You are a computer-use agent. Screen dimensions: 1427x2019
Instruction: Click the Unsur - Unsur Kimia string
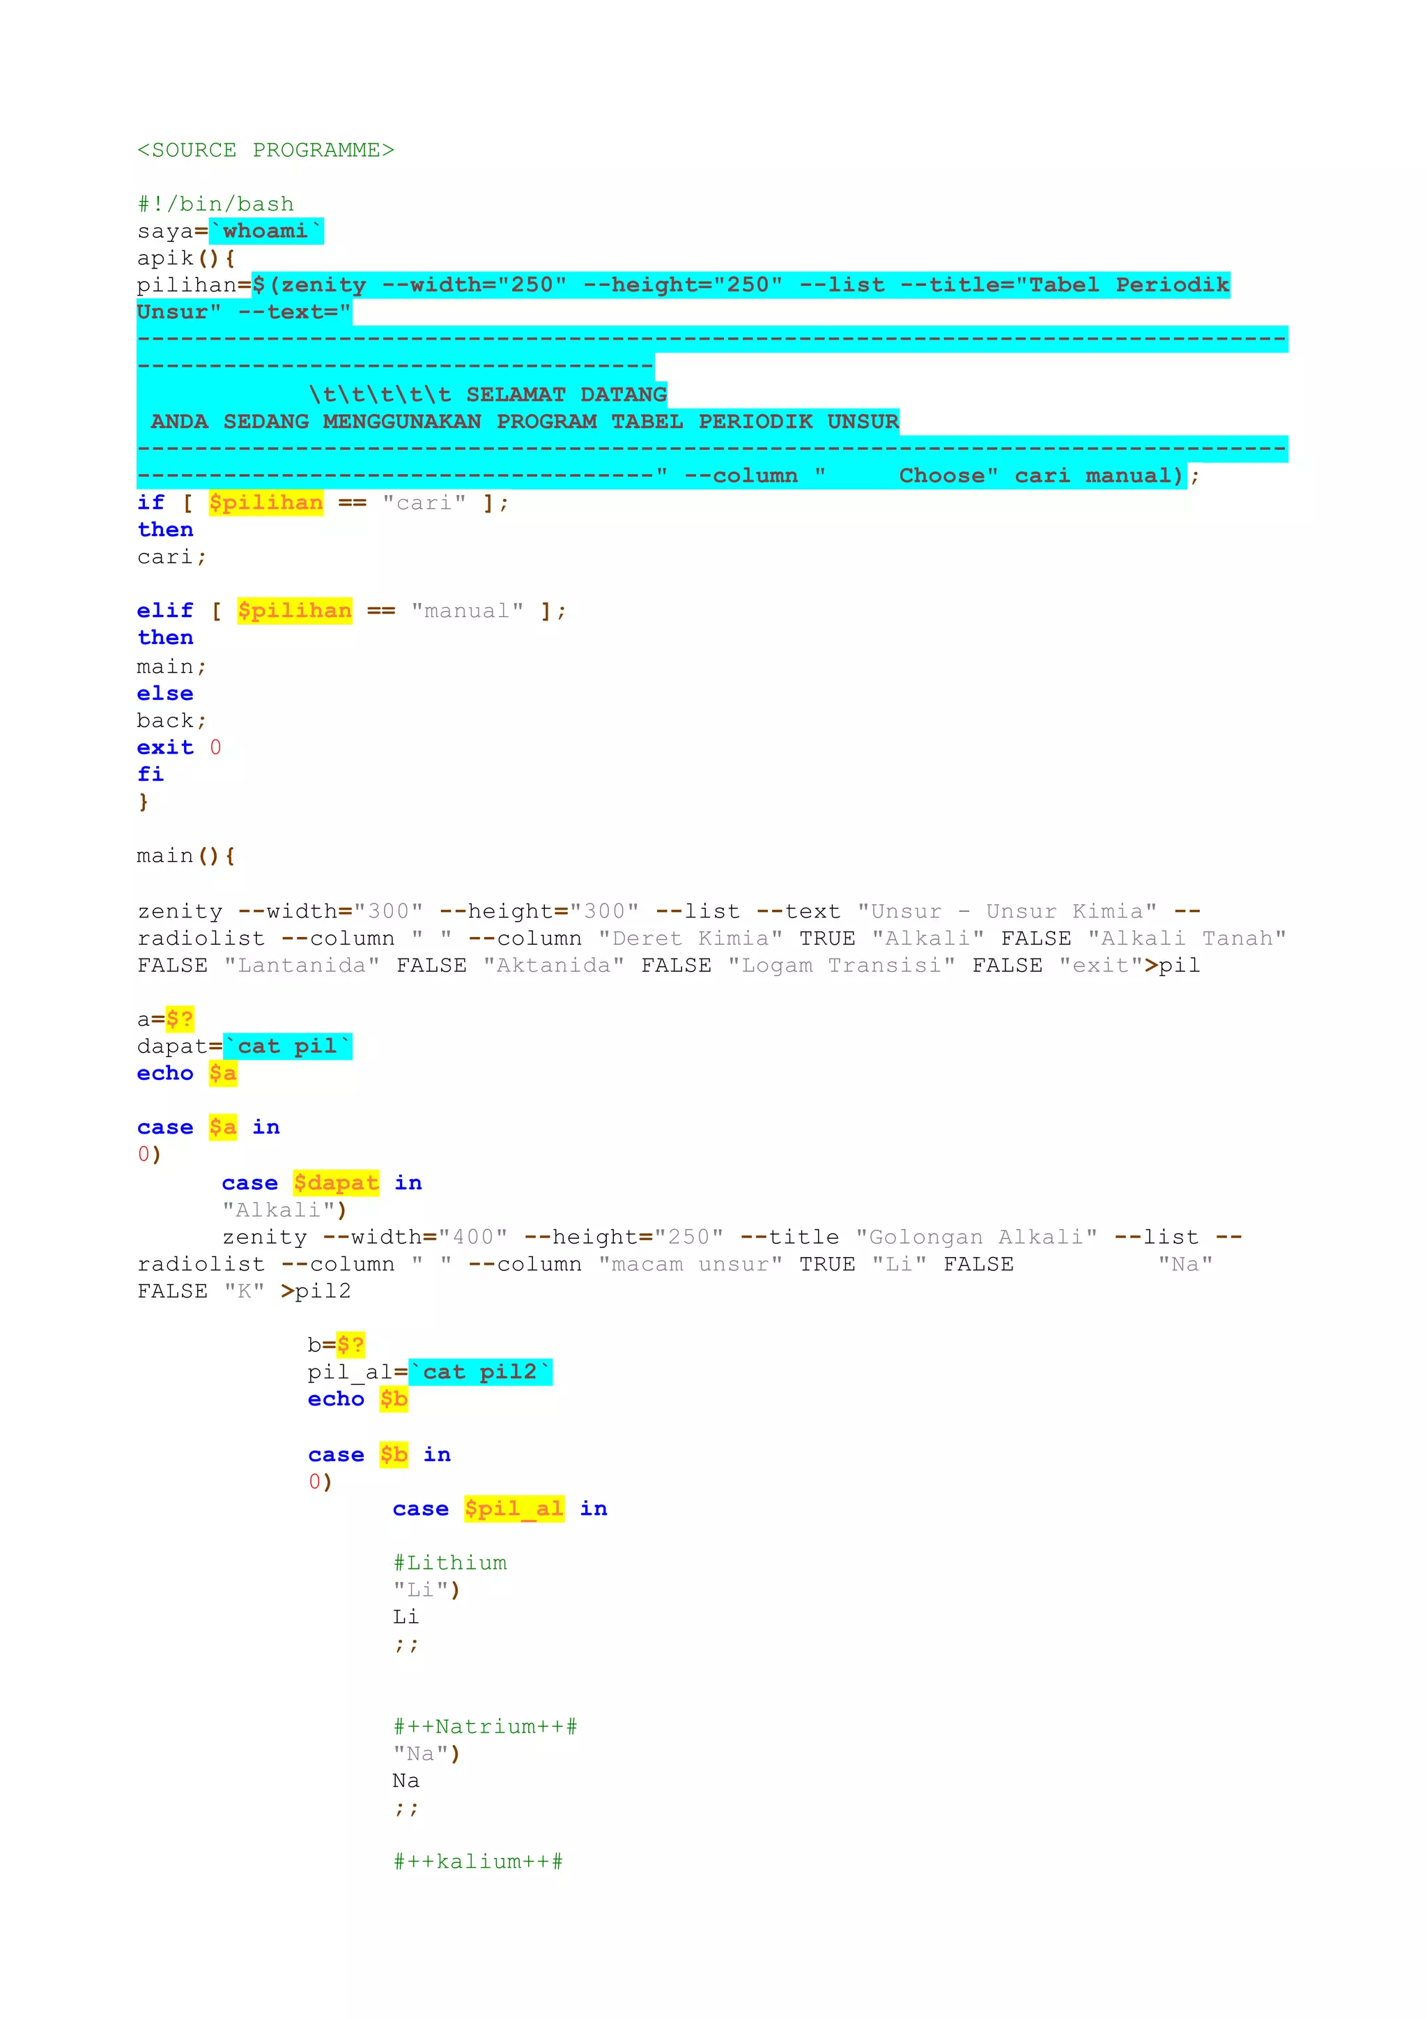(x=1007, y=912)
